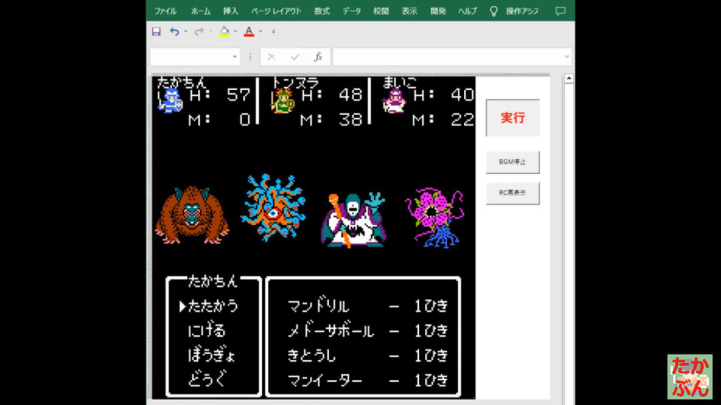Screen dimensions: 721x405
Task: Click the BGM停止 button
Action: point(513,162)
